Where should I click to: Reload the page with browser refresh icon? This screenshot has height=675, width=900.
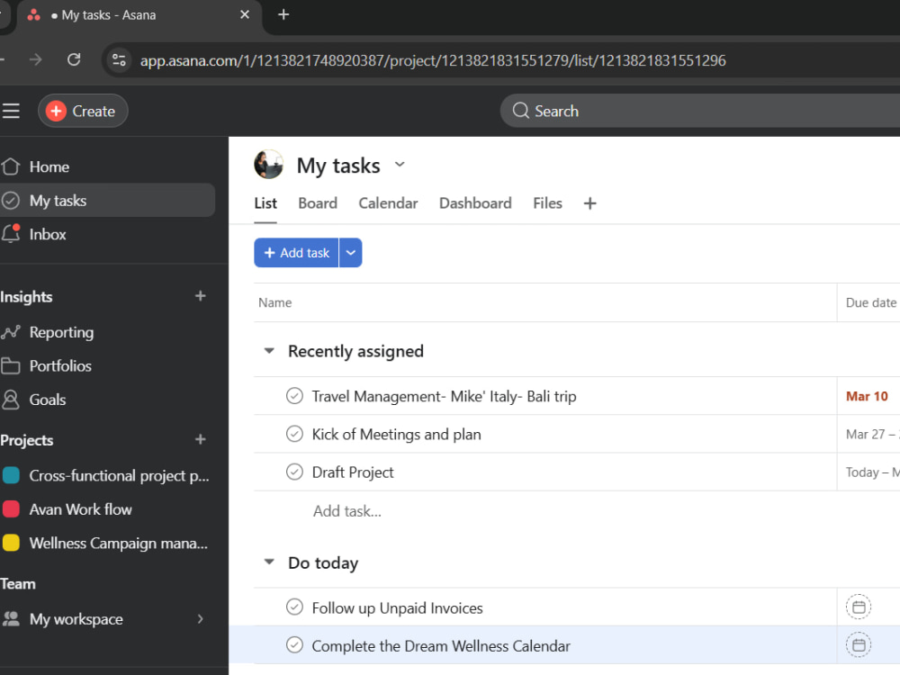click(74, 59)
